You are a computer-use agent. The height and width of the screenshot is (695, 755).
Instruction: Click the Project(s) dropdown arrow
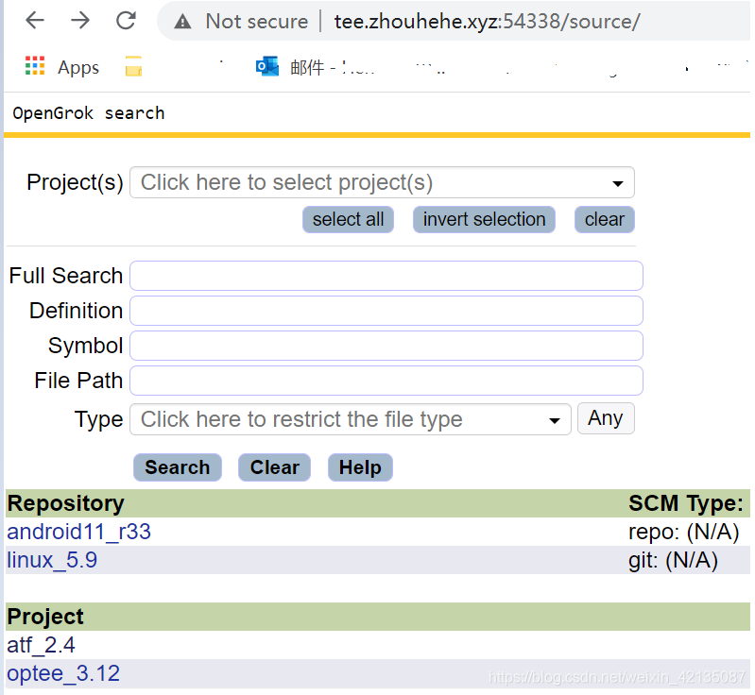click(618, 183)
